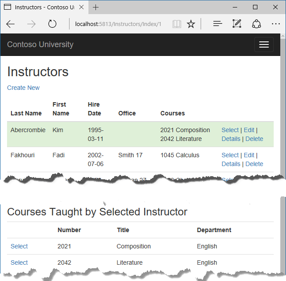Image resolution: width=286 pixels, height=281 pixels.
Task: Open a new browser tab
Action: tap(96, 7)
